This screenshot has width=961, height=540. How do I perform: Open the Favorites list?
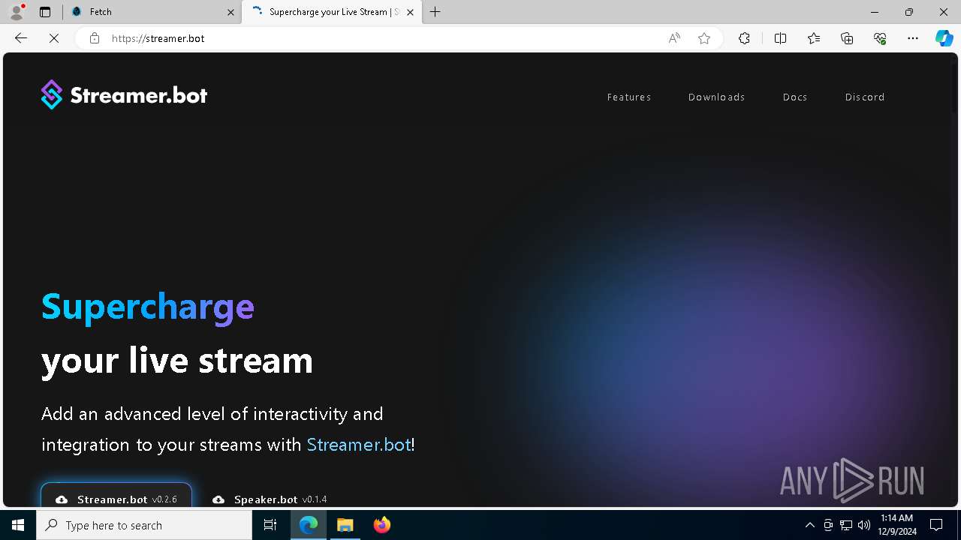pos(814,38)
